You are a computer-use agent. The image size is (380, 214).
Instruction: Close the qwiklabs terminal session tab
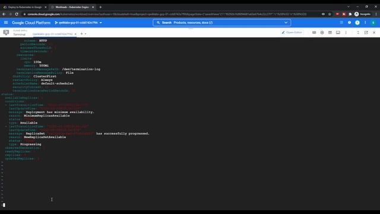pos(75,34)
